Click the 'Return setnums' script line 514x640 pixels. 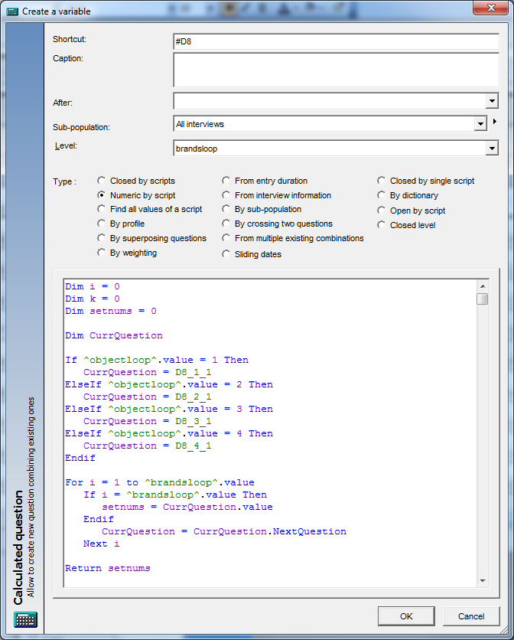tap(108, 568)
